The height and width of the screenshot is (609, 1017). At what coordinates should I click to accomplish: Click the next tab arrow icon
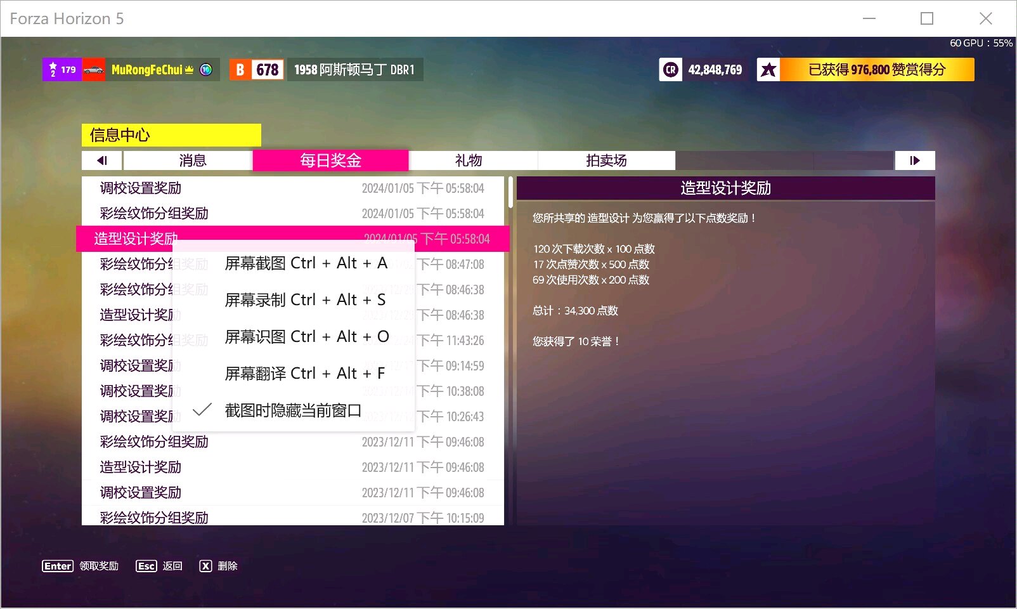click(x=914, y=160)
